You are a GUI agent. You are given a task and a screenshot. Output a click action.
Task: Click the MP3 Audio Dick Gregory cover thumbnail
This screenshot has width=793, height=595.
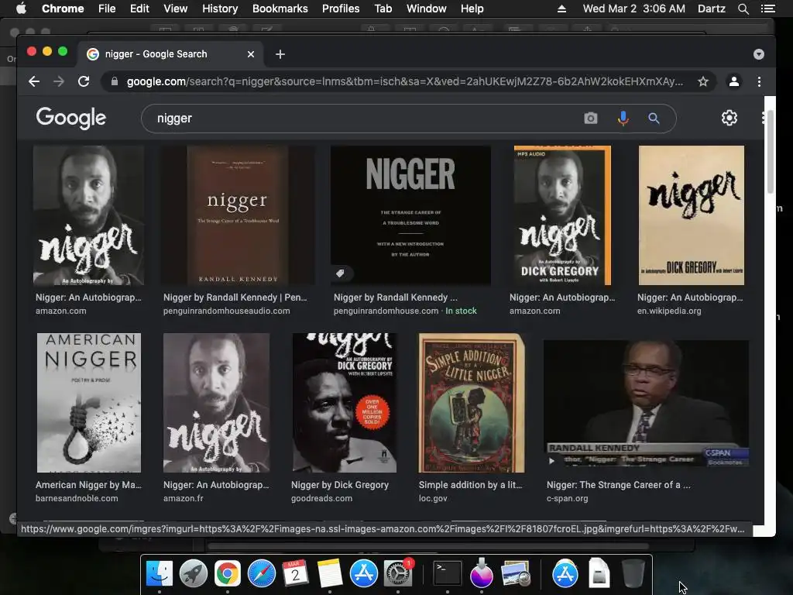(x=562, y=215)
